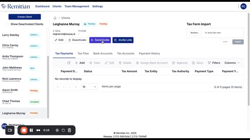Open the PC user avatar menu
250x140 pixels.
tap(243, 6)
